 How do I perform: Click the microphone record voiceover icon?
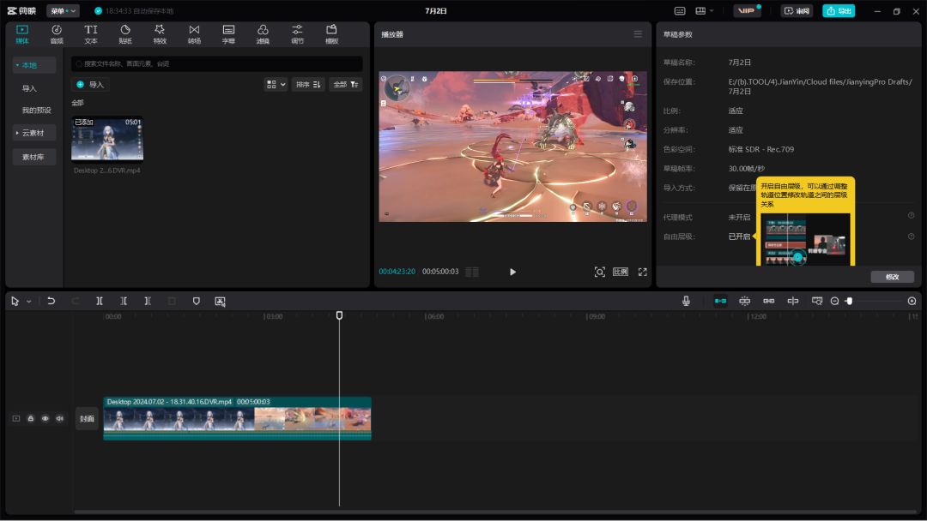tap(686, 301)
